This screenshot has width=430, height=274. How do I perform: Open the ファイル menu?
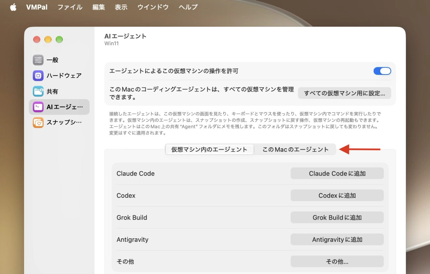click(x=70, y=7)
